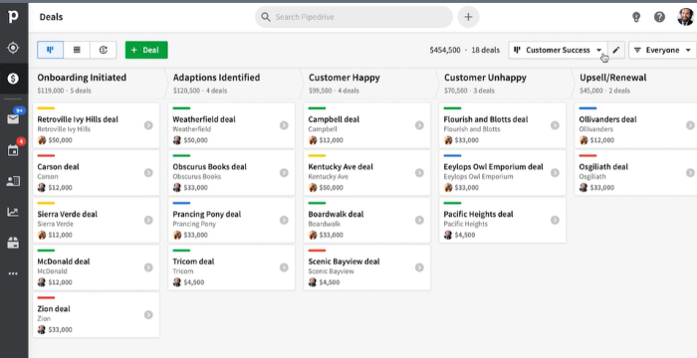
Task: Click owner avatar on Retroville Ivy Hills deal
Action: coord(42,140)
